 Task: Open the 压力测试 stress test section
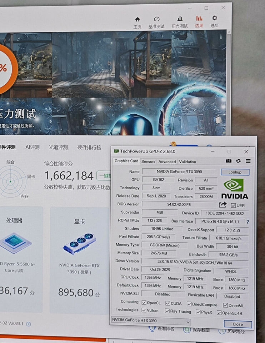tap(180, 22)
